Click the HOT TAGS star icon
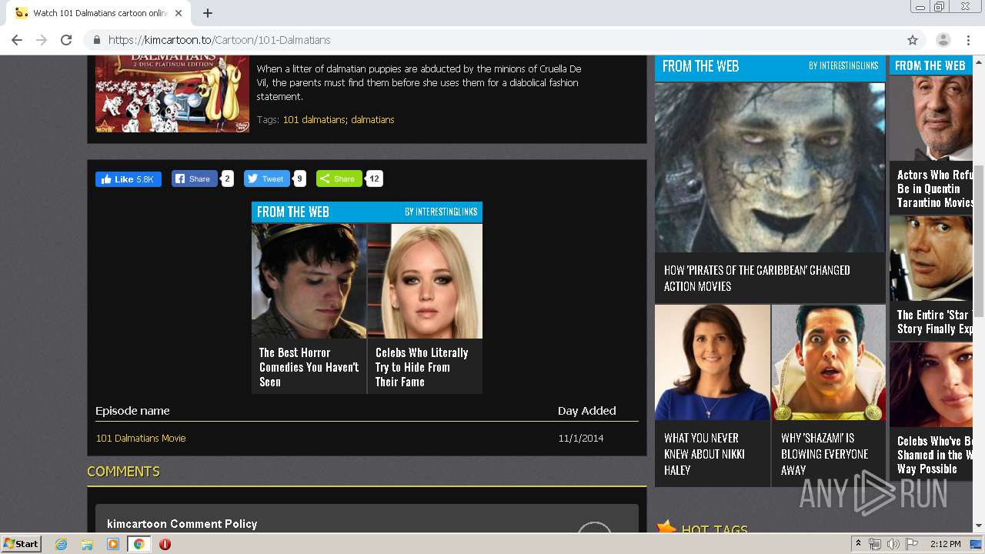The width and height of the screenshot is (985, 554). [x=666, y=528]
